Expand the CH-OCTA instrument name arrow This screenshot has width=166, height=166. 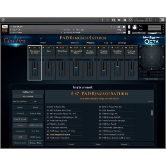click(x=11, y=27)
